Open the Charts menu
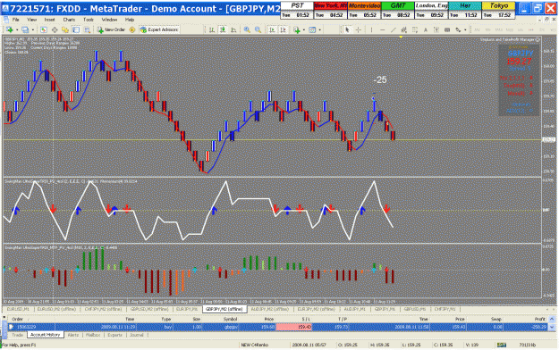Viewport: 559px width, 350px height. [x=69, y=20]
